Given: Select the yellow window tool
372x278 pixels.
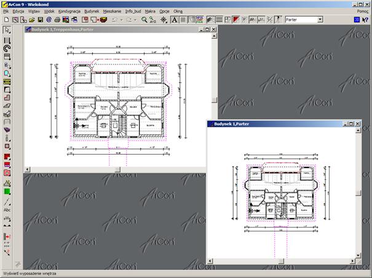Looking at the screenshot, I should [x=7, y=82].
